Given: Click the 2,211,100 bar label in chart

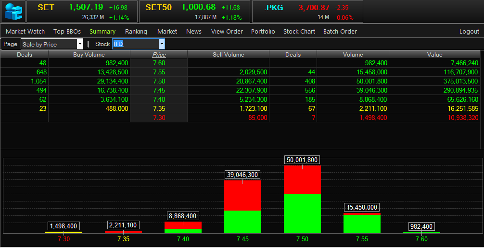Looking at the screenshot, I should coord(123,225).
